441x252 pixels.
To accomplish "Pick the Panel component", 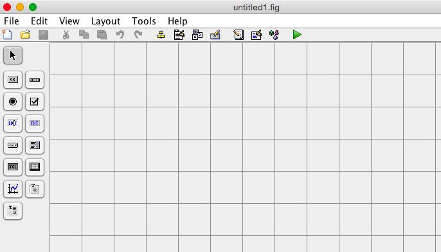I will click(35, 189).
